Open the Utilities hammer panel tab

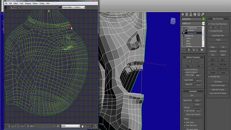point(203,14)
